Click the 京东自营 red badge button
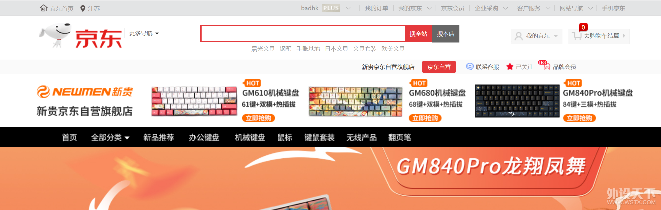This screenshot has width=661, height=210. pyautogui.click(x=439, y=67)
